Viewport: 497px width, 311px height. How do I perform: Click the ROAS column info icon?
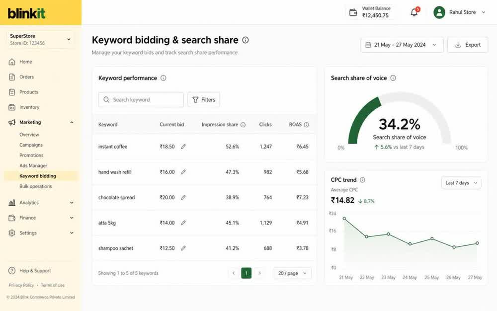(x=306, y=125)
